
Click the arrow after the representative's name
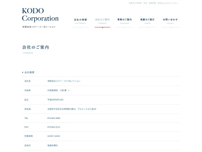point(69,91)
